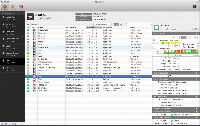Viewport: 200px width, 126px height.
Task: Click the Stop Scan pause icon
Action: (x=195, y=6)
